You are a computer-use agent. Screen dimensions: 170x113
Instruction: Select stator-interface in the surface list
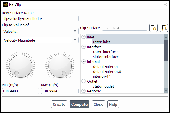pyautogui.click(x=106, y=57)
